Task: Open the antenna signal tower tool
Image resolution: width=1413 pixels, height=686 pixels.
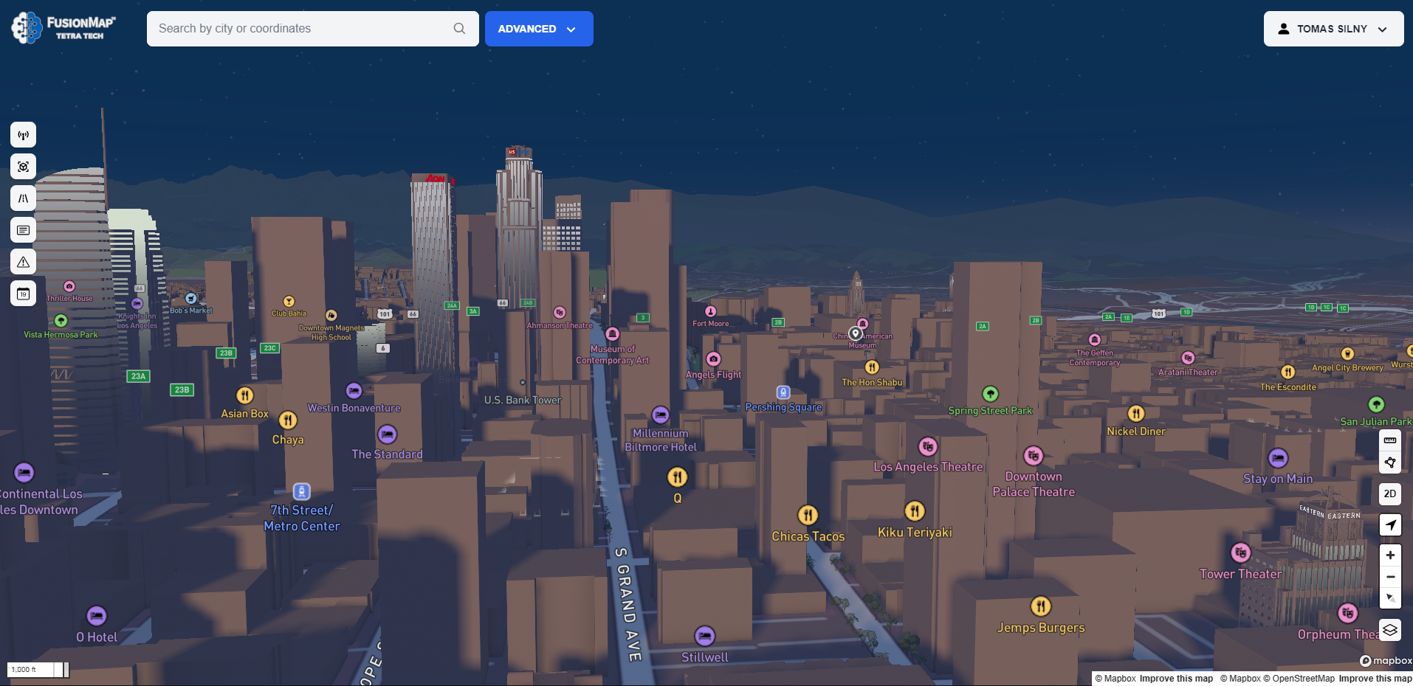Action: click(24, 135)
